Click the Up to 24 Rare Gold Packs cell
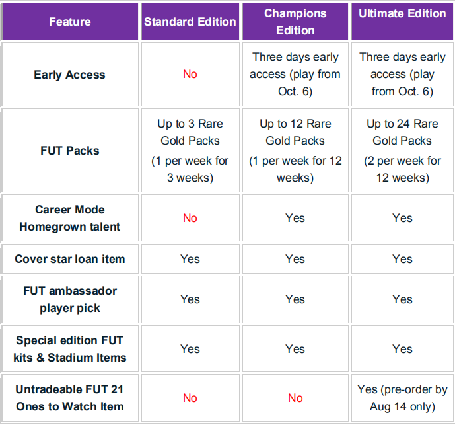This screenshot has height=425, width=455. coord(402,151)
